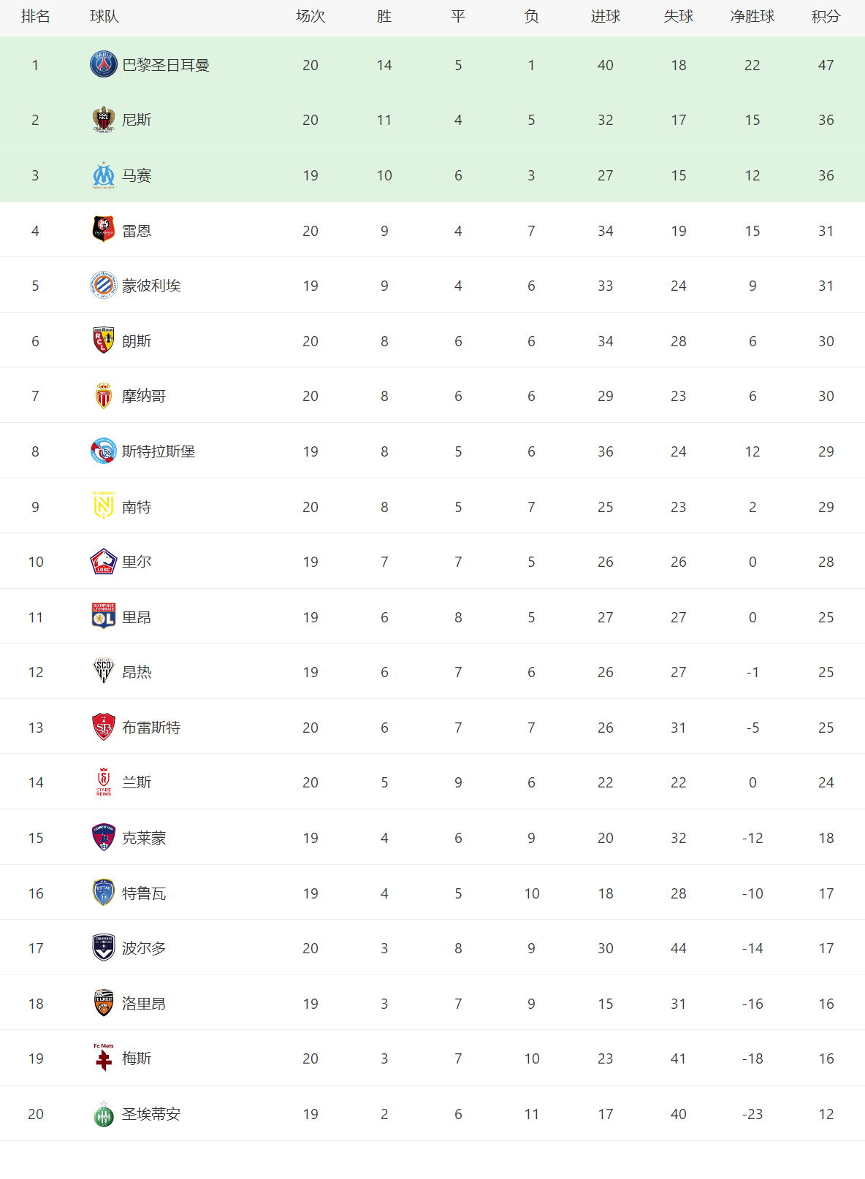This screenshot has width=865, height=1179.
Task: Select the 排名 column header
Action: point(35,17)
